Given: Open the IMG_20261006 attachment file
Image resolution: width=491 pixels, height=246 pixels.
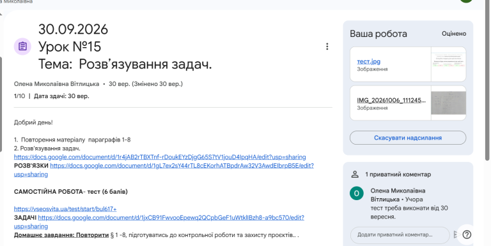Looking at the screenshot, I should [391, 100].
